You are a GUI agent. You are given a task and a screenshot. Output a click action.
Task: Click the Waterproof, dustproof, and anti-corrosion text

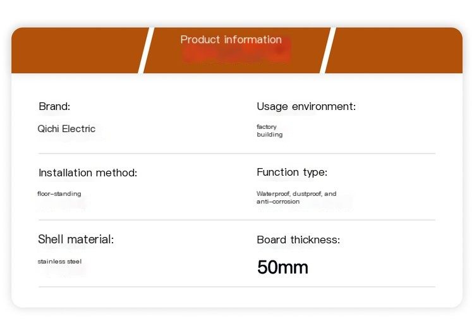296,197
